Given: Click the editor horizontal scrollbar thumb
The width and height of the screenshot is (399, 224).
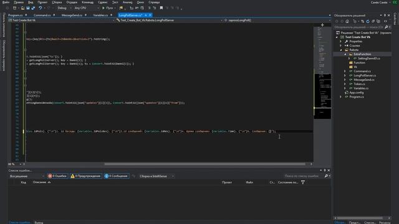Looking at the screenshot, I should pyautogui.click(x=205, y=164).
